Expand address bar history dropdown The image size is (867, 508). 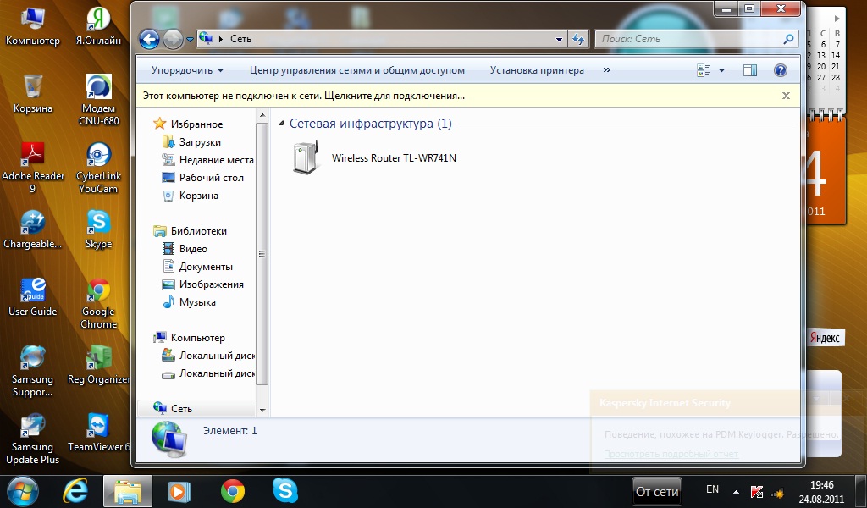pos(559,39)
